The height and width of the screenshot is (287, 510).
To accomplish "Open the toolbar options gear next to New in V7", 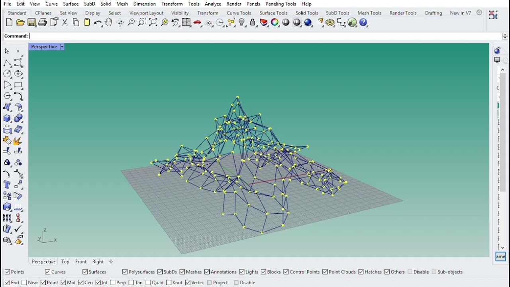I will pyautogui.click(x=479, y=13).
